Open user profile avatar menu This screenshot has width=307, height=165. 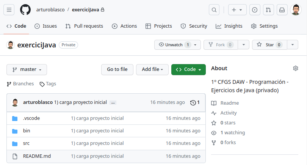click(296, 9)
